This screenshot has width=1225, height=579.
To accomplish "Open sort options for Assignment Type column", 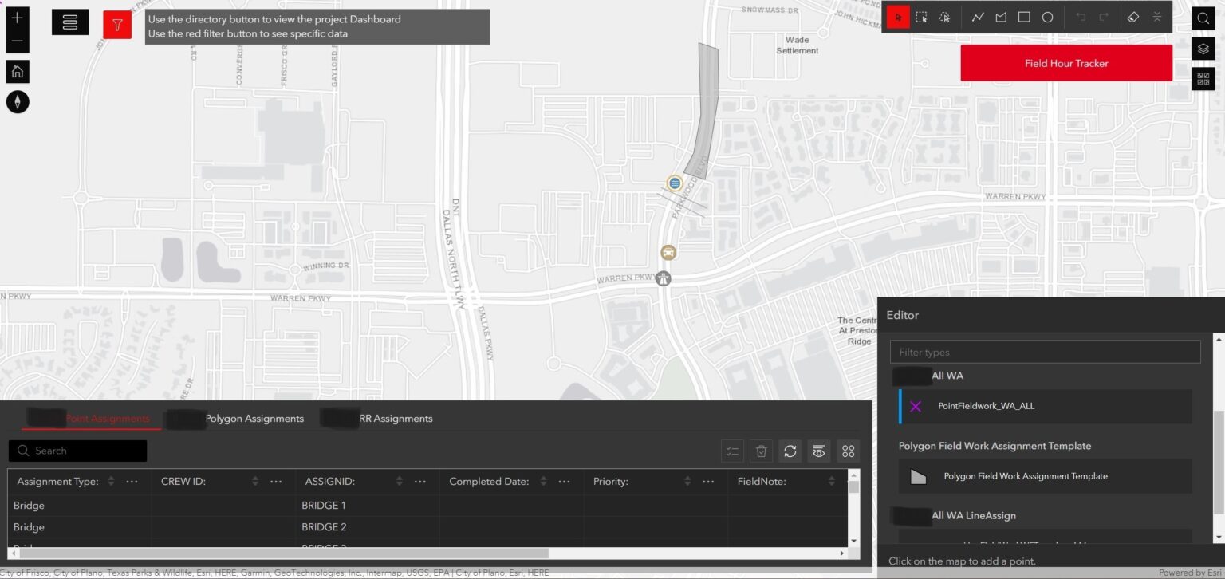I will click(x=111, y=481).
